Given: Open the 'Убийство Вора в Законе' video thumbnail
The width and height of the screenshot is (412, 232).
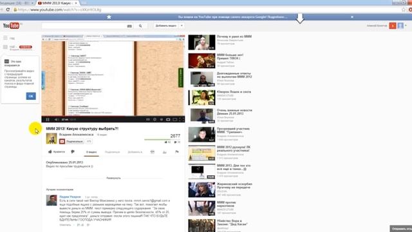Looking at the screenshot, I should tap(201, 226).
